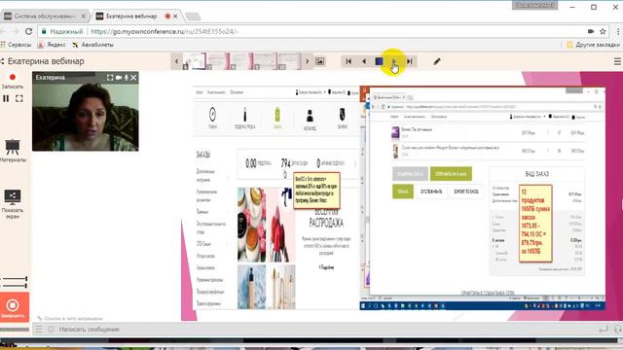This screenshot has height=350, width=623.
Task: Go back in browser history
Action: coord(3,31)
